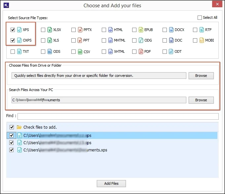Image resolution: width=225 pixels, height=194 pixels.
Task: Check the HTML checkbox
Action: coord(104,30)
